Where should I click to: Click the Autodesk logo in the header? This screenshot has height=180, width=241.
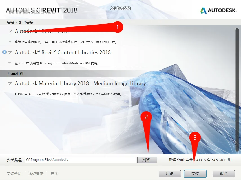click(x=218, y=10)
